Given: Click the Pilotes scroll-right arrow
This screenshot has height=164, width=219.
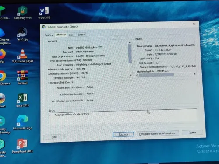Looking at the screenshot, I should (x=194, y=74).
